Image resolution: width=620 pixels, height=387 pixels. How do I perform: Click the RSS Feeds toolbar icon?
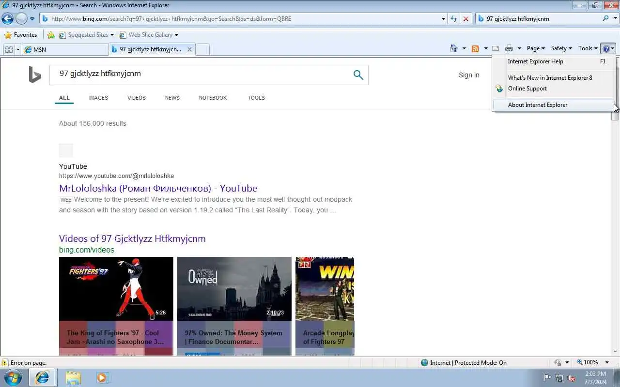pyautogui.click(x=475, y=48)
